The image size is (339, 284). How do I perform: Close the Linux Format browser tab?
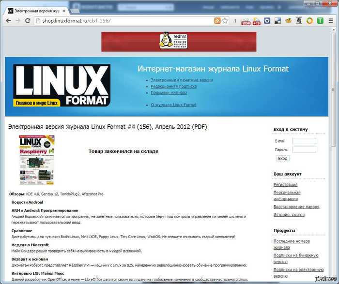tap(64, 11)
